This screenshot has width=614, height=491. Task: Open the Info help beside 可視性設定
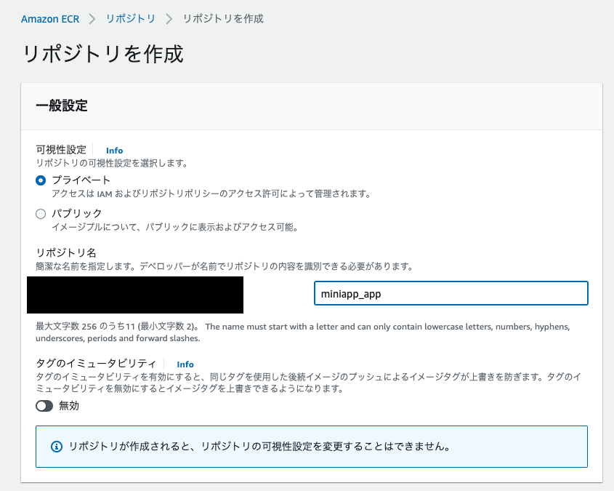pyautogui.click(x=114, y=150)
